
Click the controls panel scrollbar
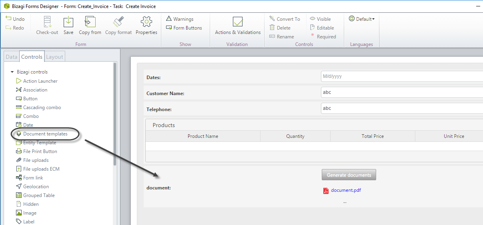click(115, 114)
